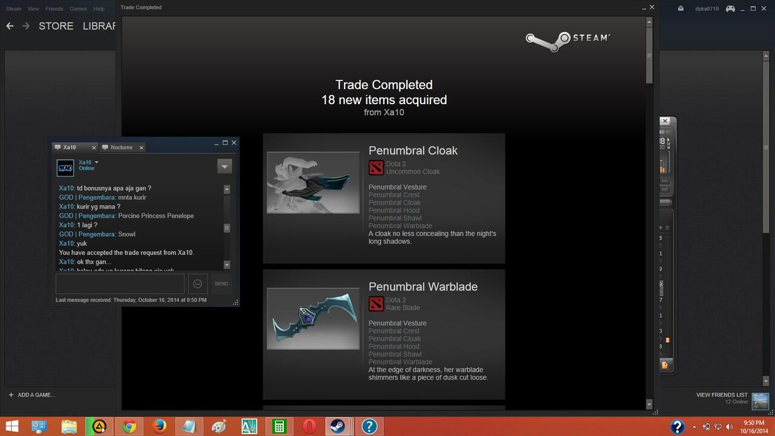Click trade window scrollbar down arrow
This screenshot has height=436, width=775.
(649, 404)
